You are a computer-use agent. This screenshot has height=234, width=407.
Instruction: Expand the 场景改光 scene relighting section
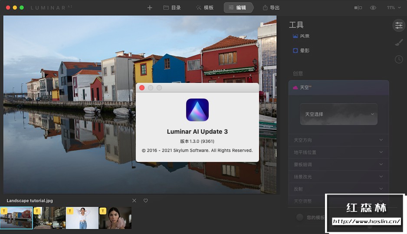tap(338, 177)
